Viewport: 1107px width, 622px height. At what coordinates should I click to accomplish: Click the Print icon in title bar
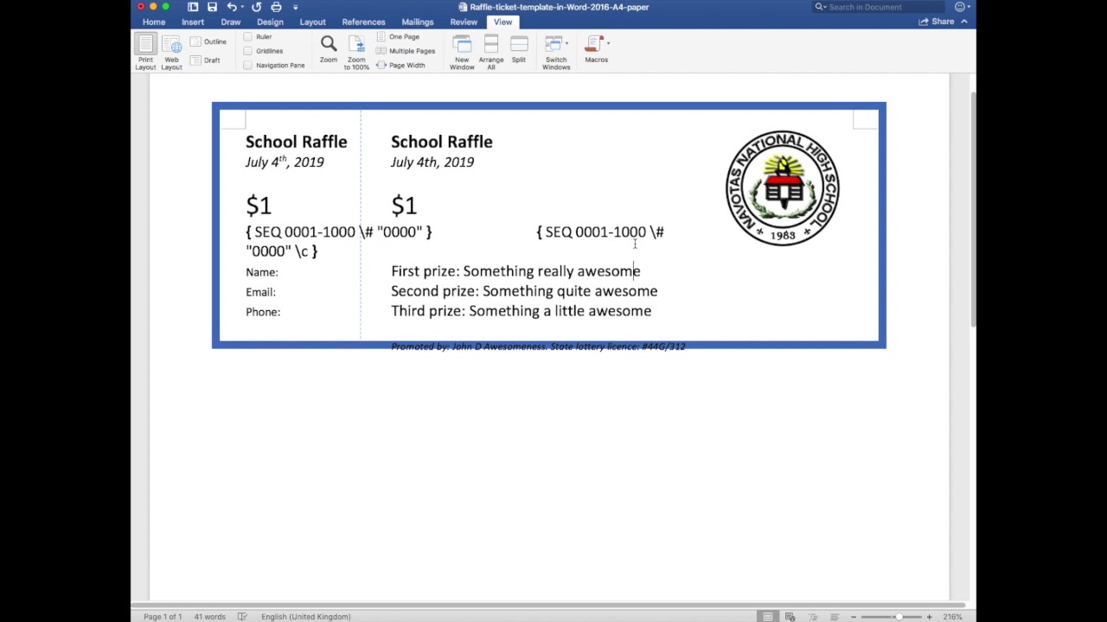click(276, 7)
